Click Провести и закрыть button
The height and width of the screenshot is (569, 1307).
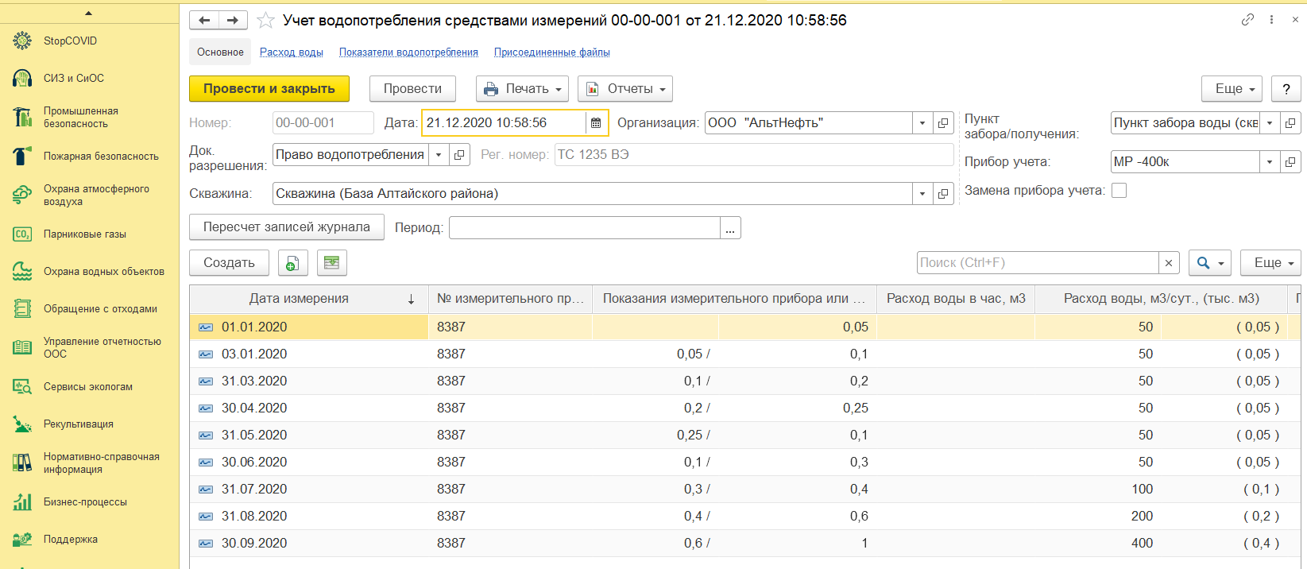269,89
